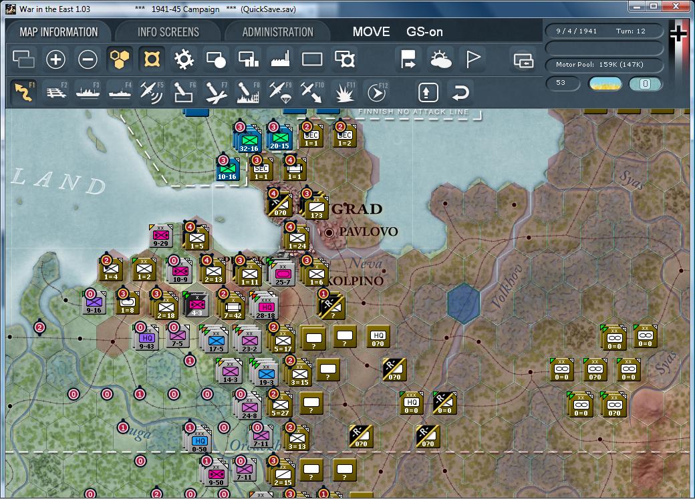Select naval transport mode with the F3 ship icon
The height and width of the screenshot is (499, 695).
click(x=87, y=92)
